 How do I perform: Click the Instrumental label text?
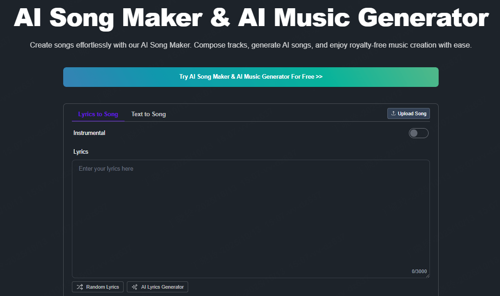[89, 133]
